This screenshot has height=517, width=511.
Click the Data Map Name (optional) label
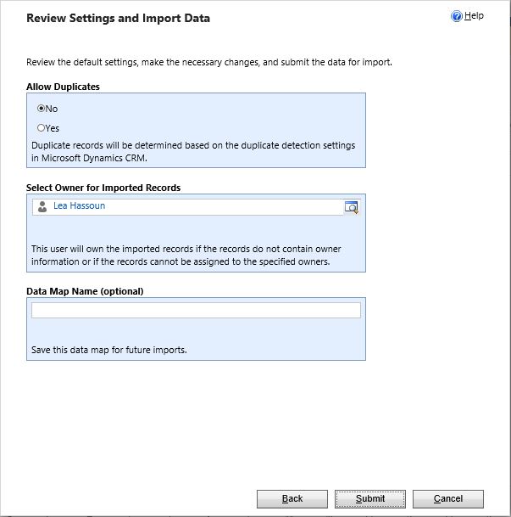[x=85, y=291]
